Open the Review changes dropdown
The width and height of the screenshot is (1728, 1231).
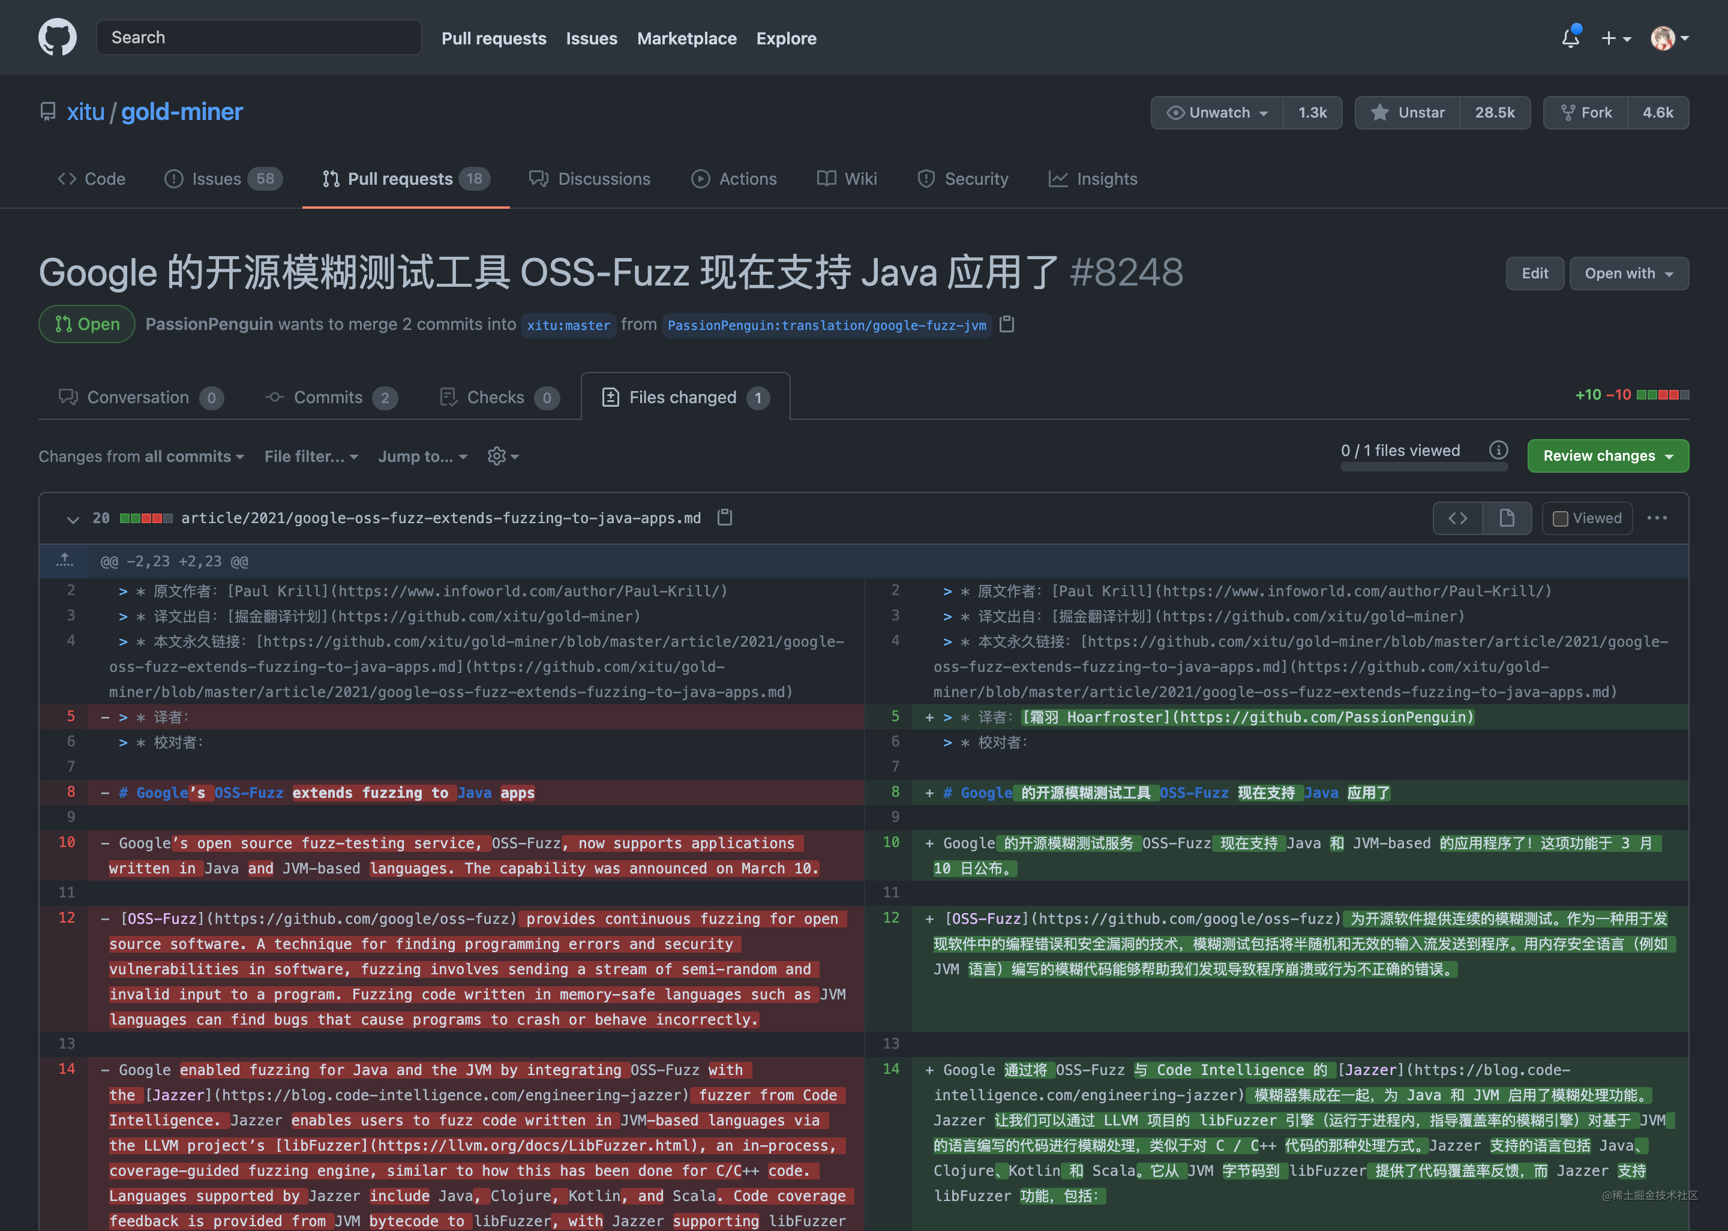pos(1607,457)
